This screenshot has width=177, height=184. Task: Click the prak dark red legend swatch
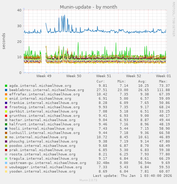pyautogui.click(x=6, y=150)
